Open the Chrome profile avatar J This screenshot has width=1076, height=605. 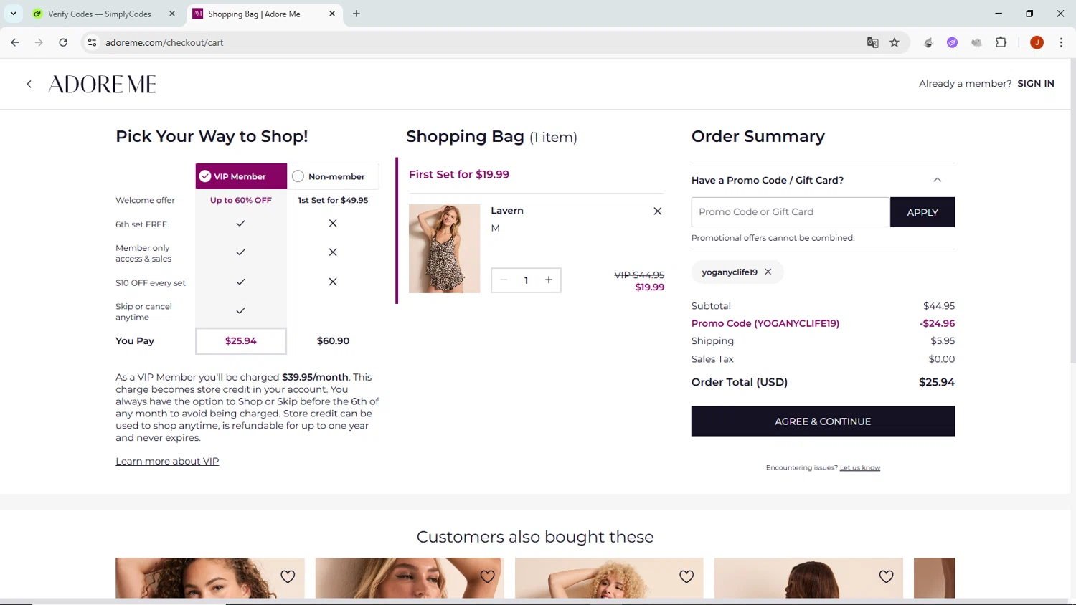(1037, 42)
